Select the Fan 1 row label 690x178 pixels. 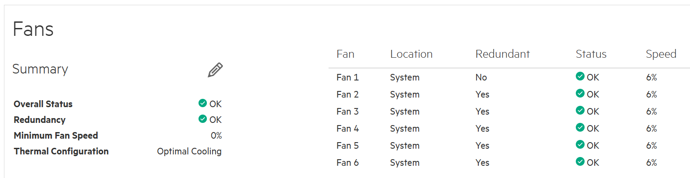[x=347, y=77]
